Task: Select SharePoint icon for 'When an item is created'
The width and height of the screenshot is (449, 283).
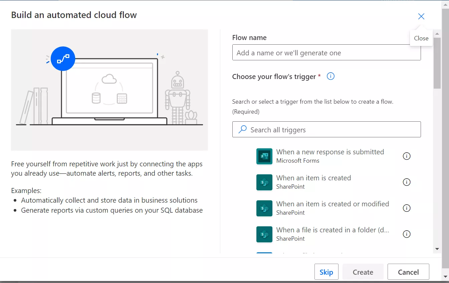Action: [x=264, y=182]
